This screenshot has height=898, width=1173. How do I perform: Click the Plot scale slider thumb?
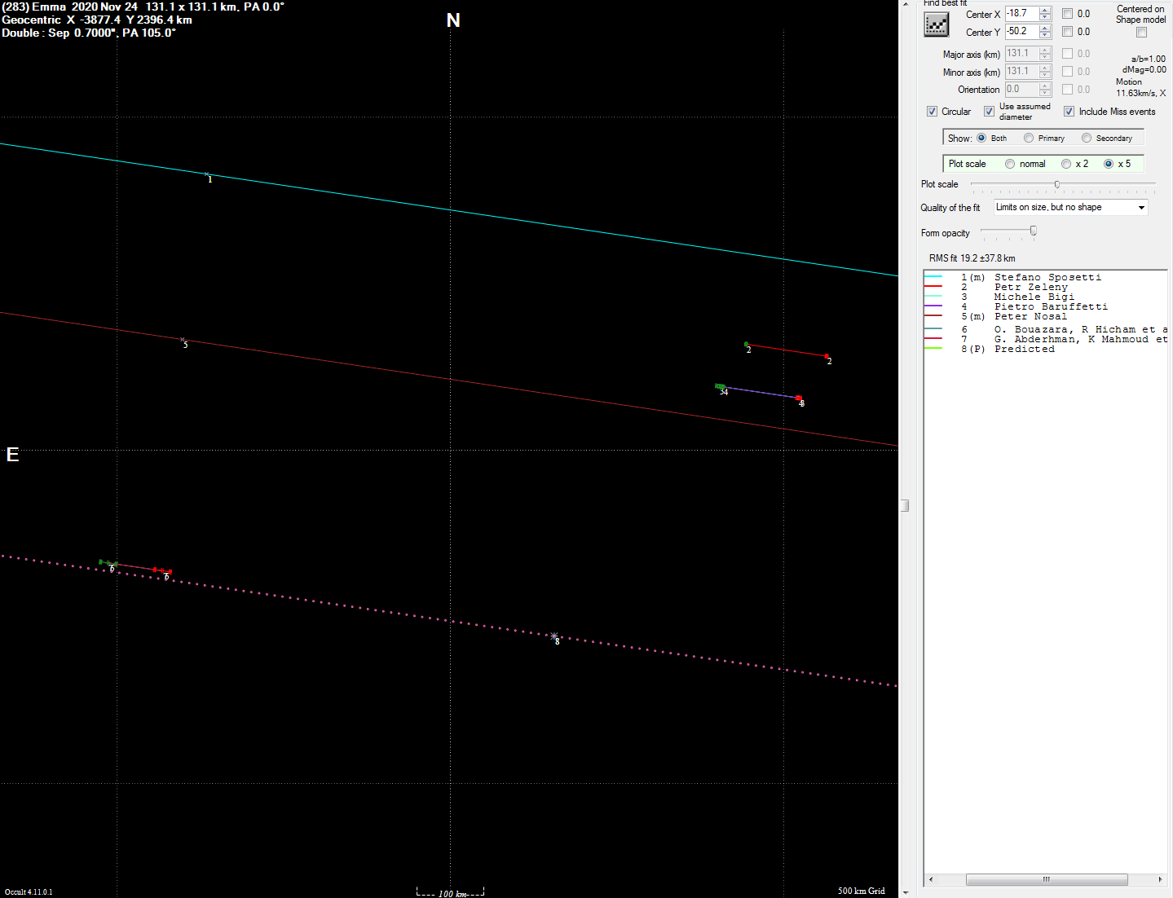pyautogui.click(x=1057, y=184)
